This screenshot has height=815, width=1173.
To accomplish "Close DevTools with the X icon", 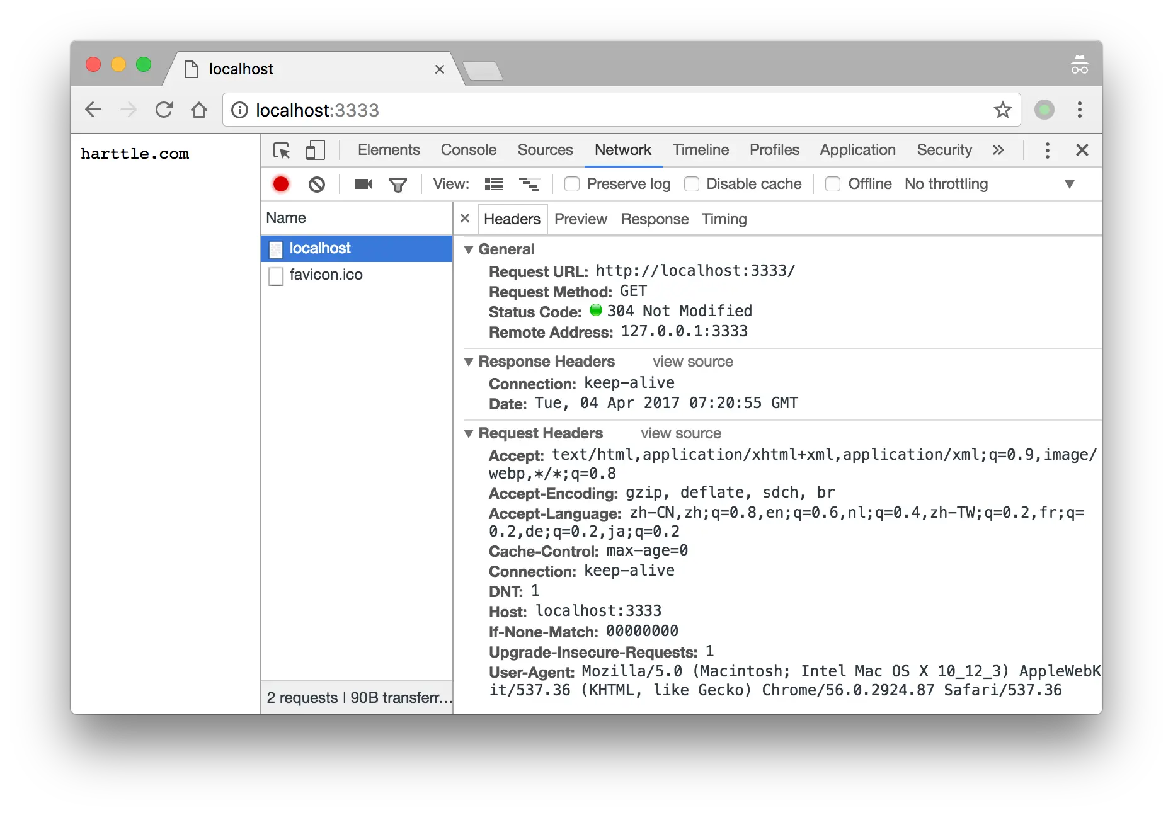I will 1082,151.
